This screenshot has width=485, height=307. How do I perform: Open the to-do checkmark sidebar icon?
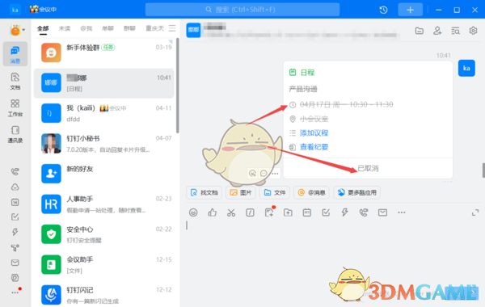click(x=15, y=217)
